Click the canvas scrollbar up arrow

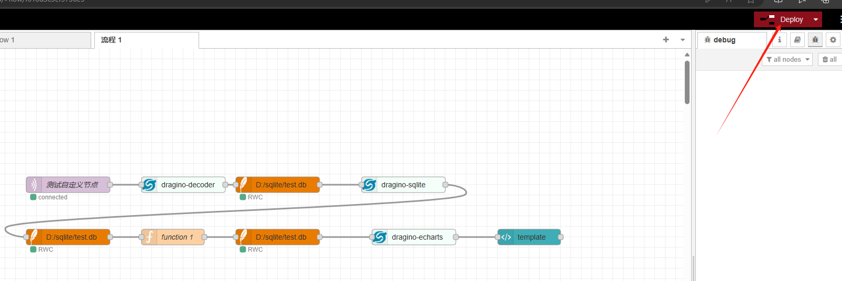(687, 54)
